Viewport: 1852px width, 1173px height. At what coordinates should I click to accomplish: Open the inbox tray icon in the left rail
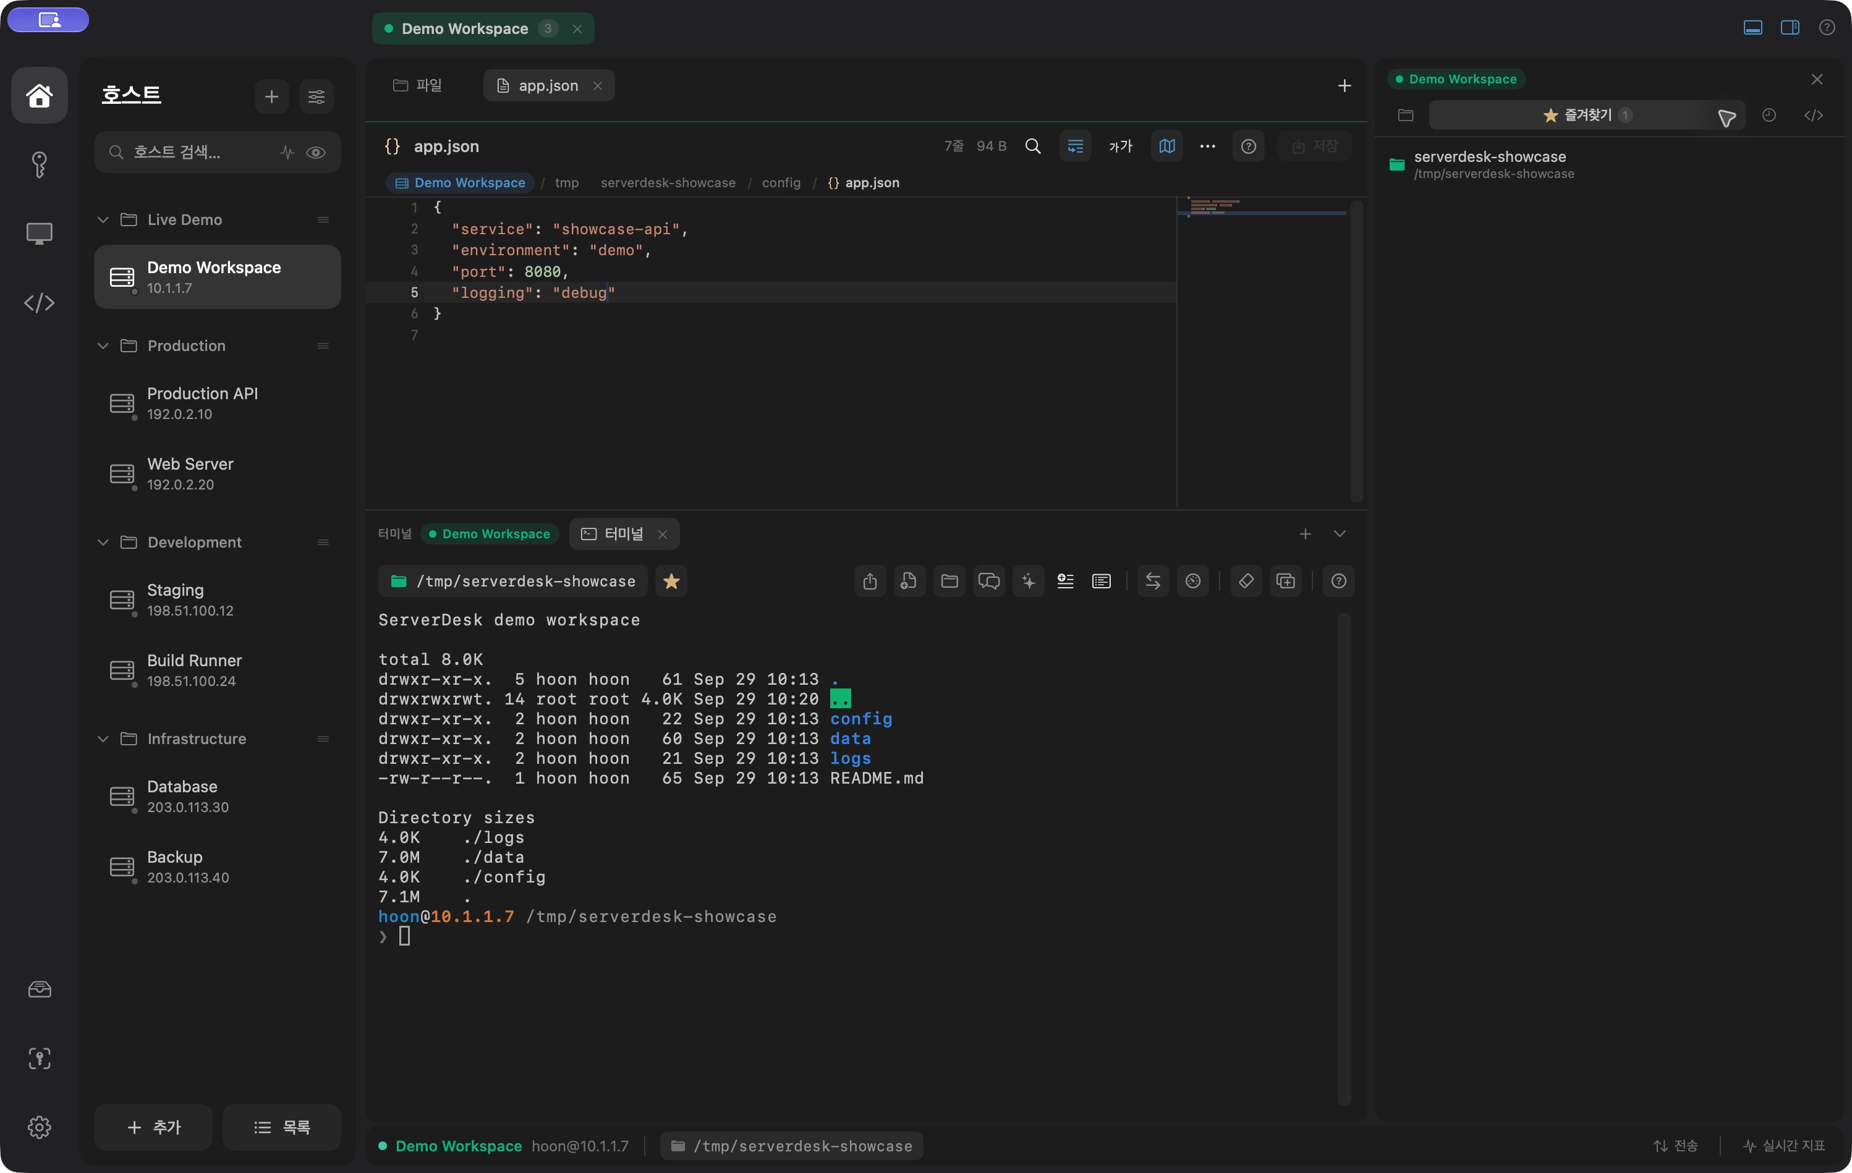click(39, 989)
